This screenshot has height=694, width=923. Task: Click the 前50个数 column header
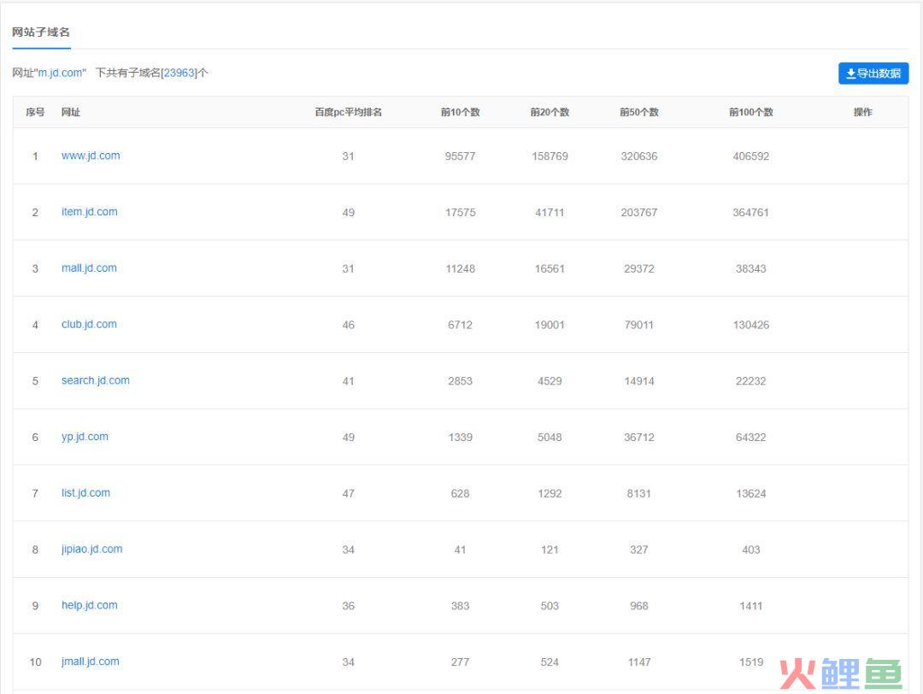tap(639, 112)
